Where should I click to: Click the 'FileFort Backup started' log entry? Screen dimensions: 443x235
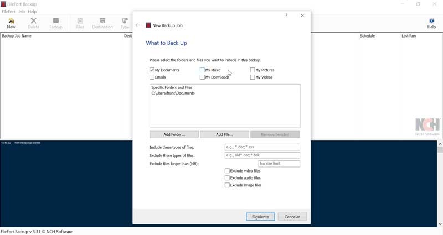[27, 143]
